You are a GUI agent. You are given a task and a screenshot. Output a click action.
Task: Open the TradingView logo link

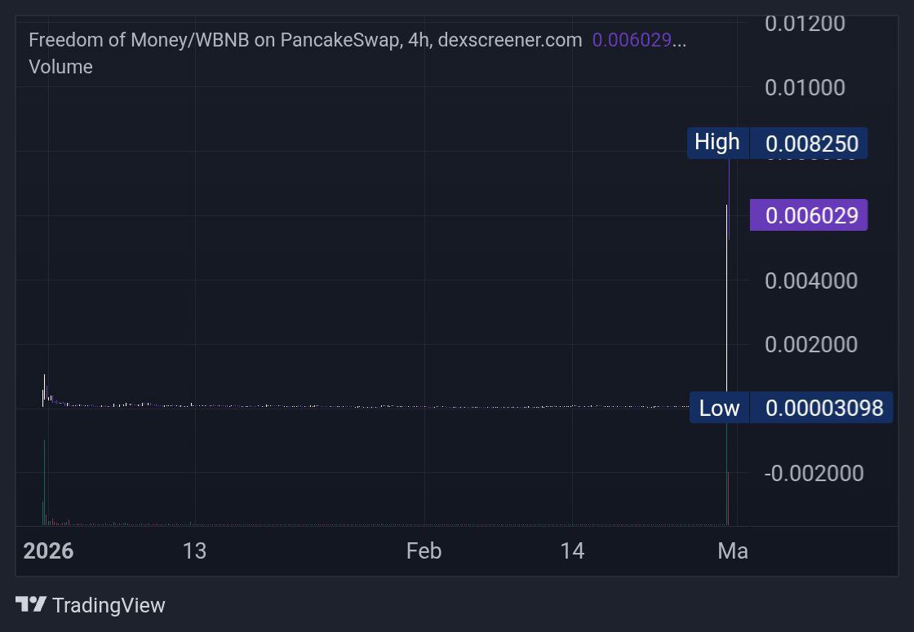(x=91, y=604)
